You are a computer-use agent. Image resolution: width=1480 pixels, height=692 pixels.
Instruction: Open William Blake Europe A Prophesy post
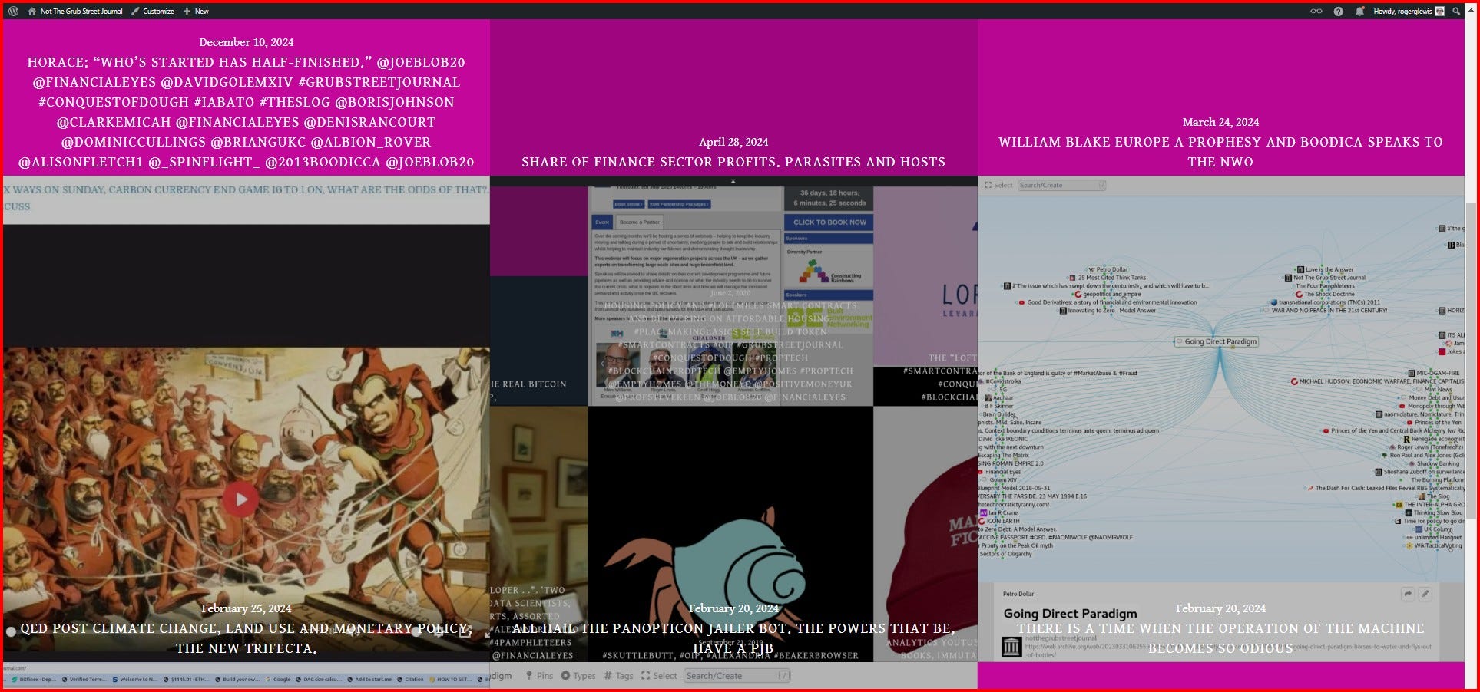(1220, 152)
